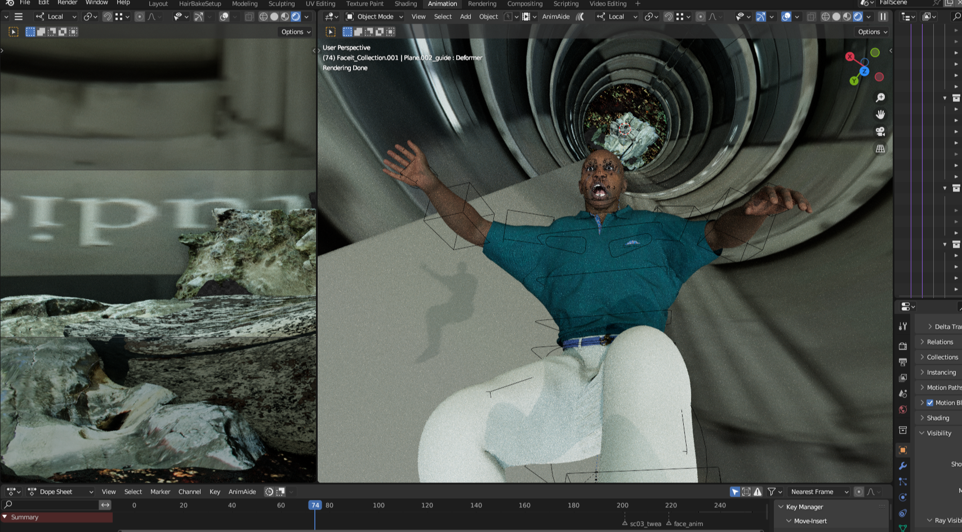The width and height of the screenshot is (962, 532).
Task: Open the Object Mode dropdown
Action: (375, 17)
